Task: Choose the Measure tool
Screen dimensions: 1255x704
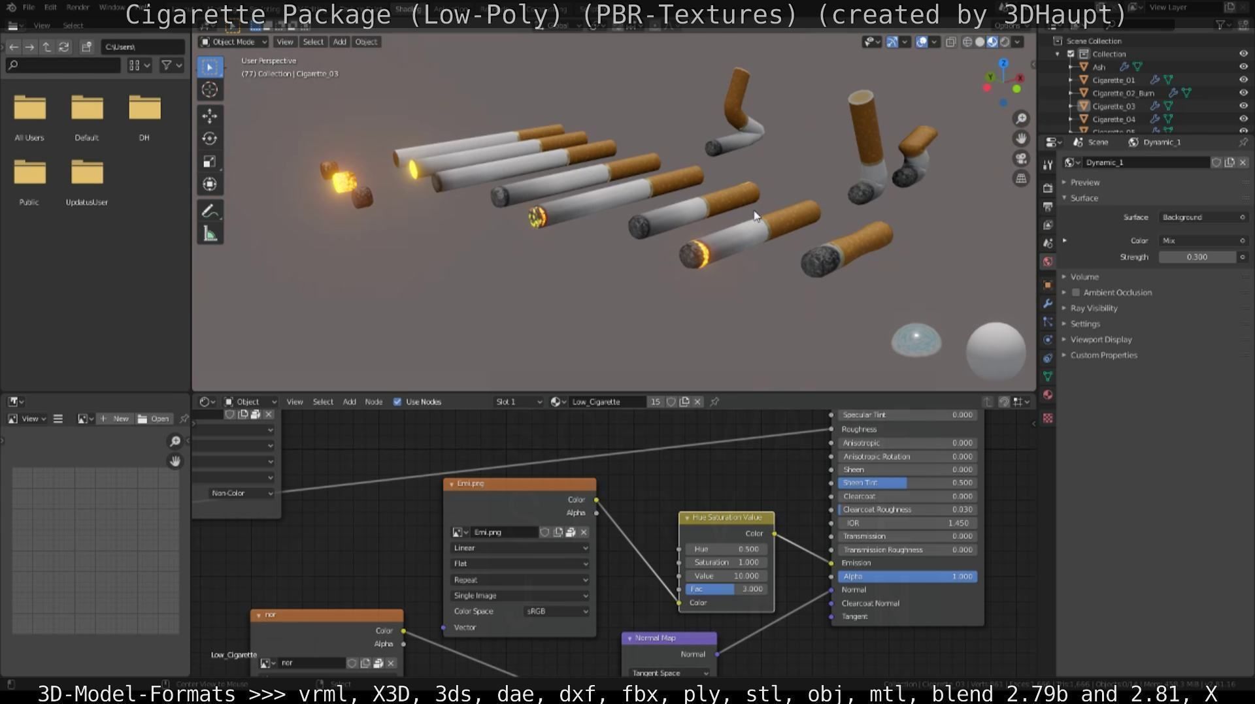Action: (x=210, y=234)
